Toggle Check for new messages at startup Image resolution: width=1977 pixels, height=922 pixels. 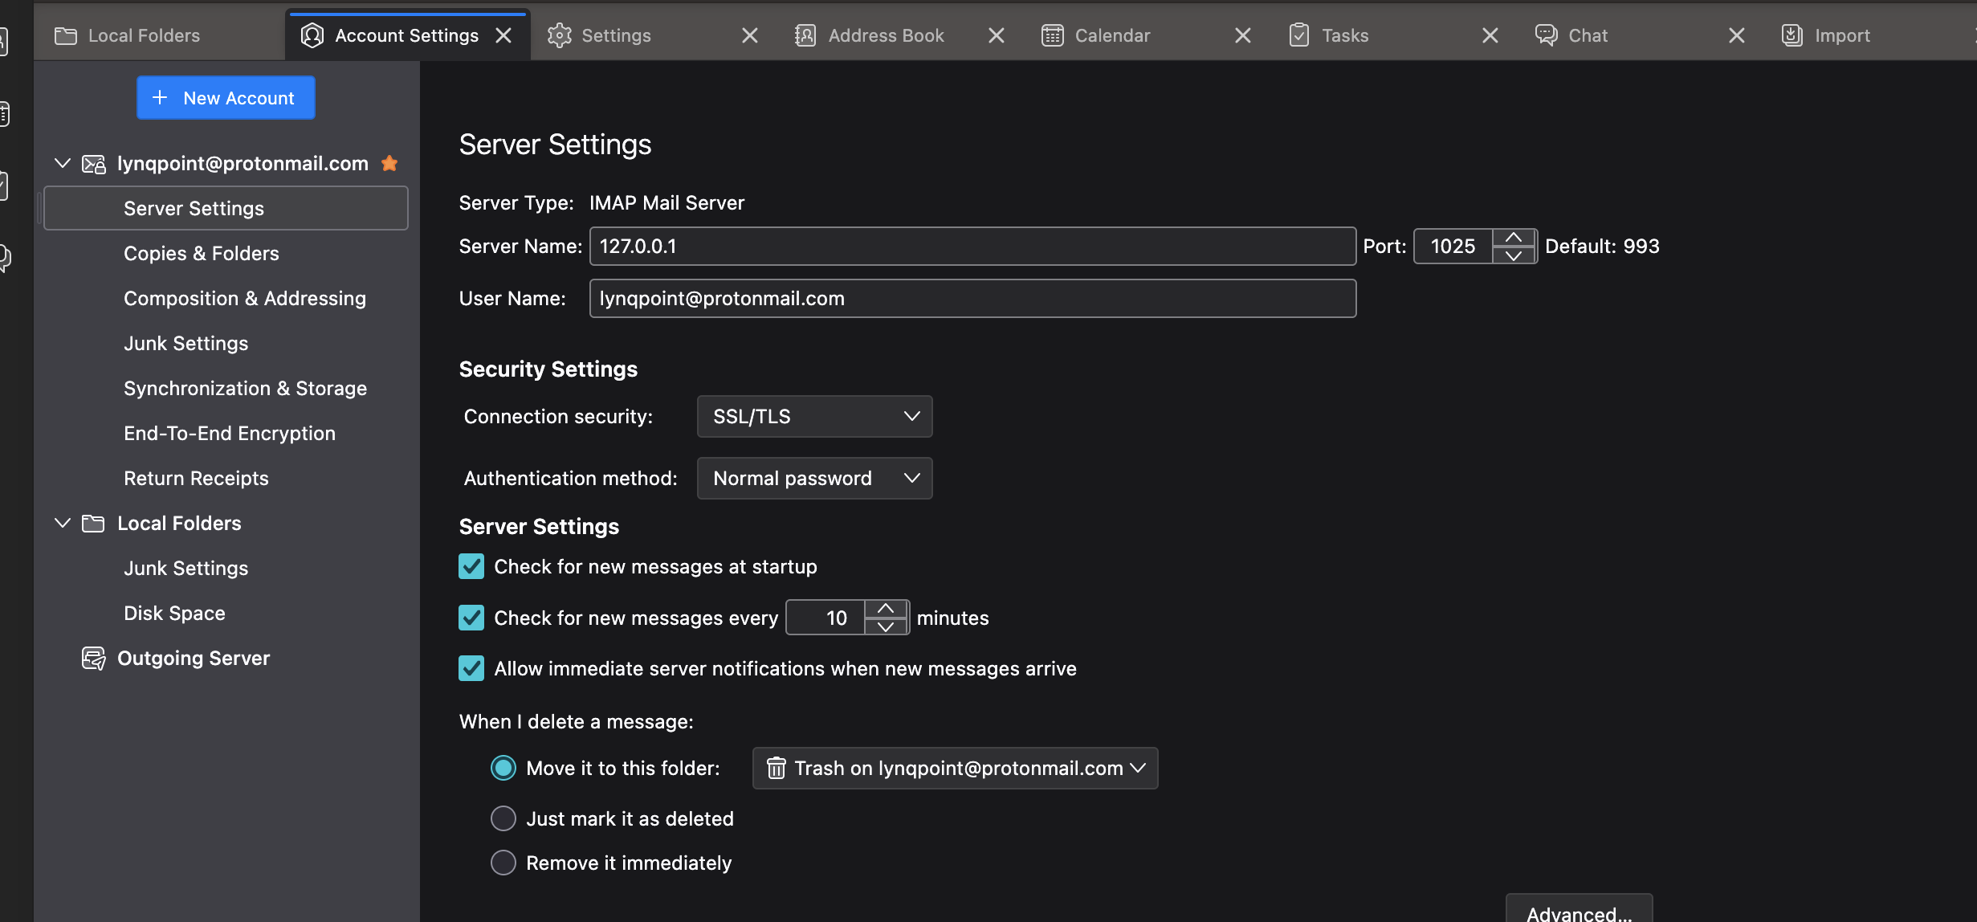point(471,566)
